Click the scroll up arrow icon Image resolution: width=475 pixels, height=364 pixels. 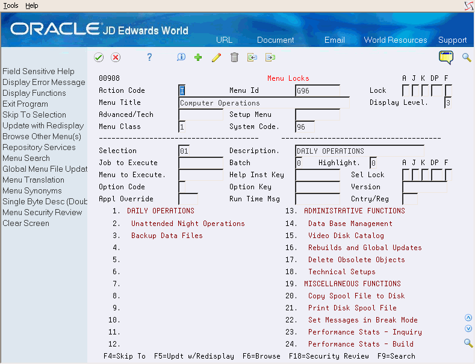[468, 318]
